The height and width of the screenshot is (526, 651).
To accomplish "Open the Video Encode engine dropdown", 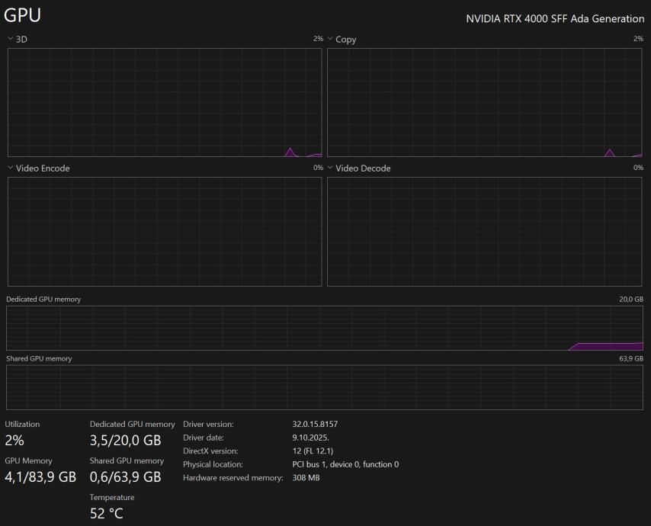I will point(39,168).
